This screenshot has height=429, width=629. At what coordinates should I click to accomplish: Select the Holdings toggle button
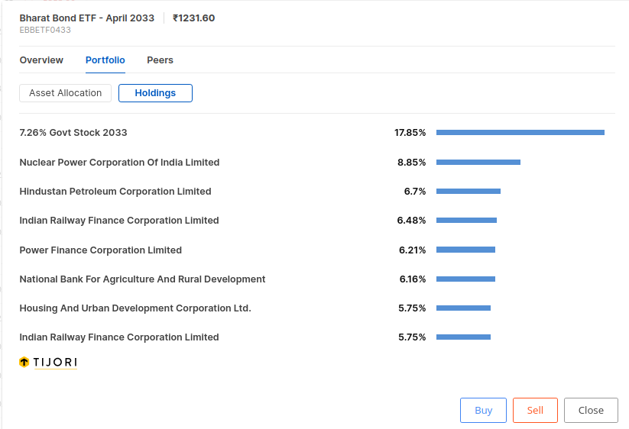pyautogui.click(x=155, y=93)
